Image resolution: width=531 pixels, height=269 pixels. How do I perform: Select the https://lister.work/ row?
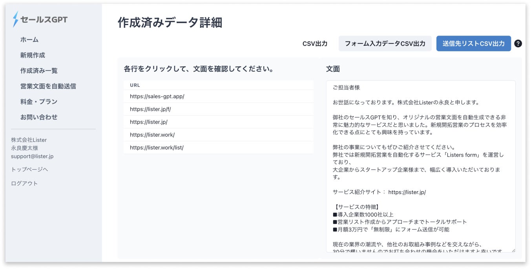coord(219,135)
